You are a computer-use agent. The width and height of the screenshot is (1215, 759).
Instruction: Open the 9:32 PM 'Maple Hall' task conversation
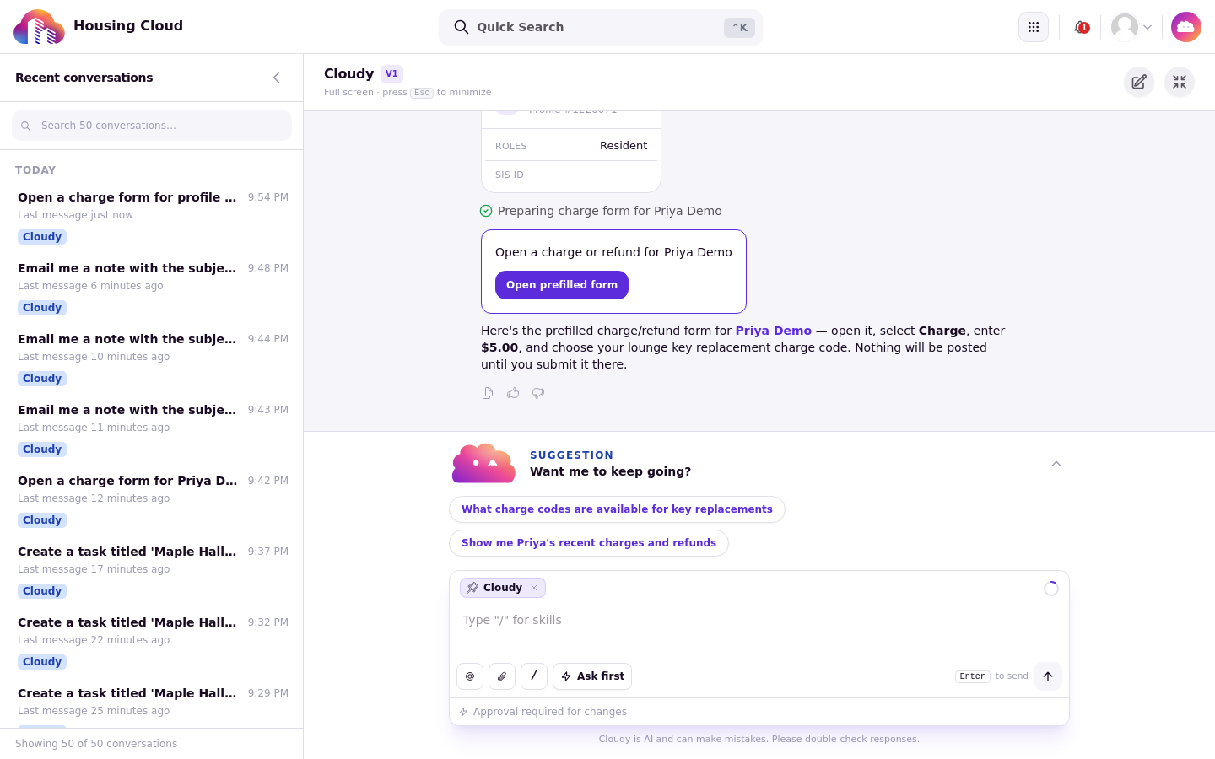point(152,642)
